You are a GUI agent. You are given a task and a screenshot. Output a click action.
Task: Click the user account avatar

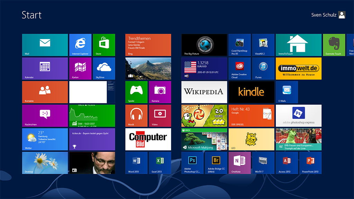point(342,15)
